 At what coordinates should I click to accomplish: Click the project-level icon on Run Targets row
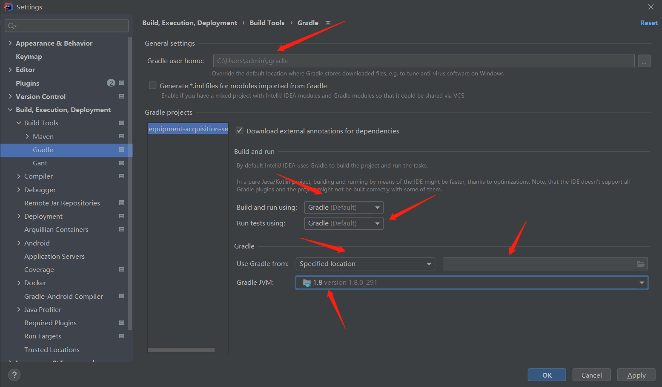click(121, 336)
